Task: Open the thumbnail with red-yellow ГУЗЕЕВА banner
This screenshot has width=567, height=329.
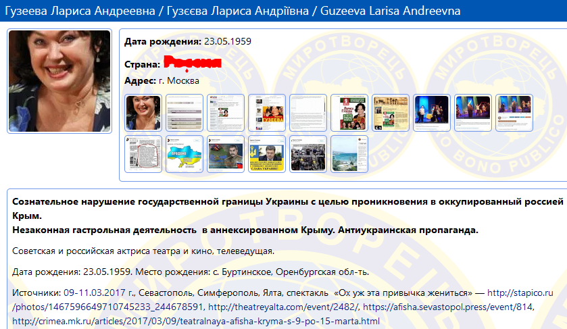Action: click(267, 113)
